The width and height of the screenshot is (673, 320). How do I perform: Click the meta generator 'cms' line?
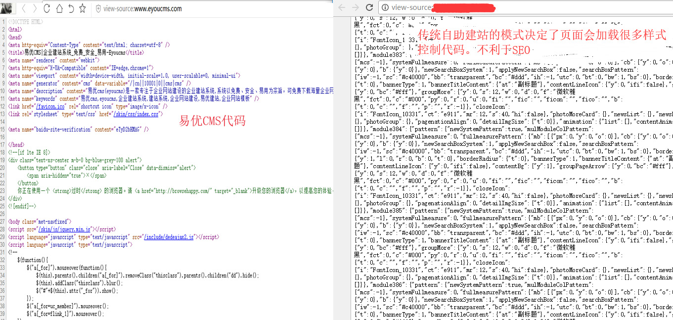click(99, 83)
